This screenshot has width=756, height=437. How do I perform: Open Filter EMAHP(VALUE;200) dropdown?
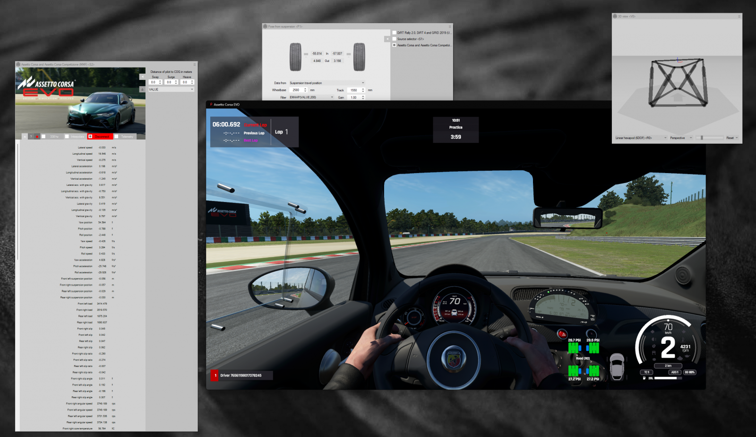click(x=312, y=97)
